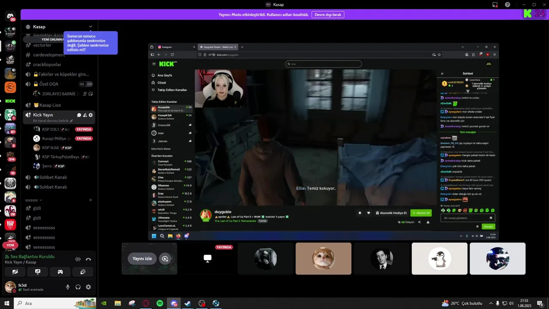549x309 pixels.
Task: Click the screen share button in voice panel
Action: coord(37,272)
